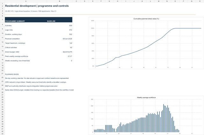Click the Practical completion date cell
Screen dimensions: 204x135
60,39
